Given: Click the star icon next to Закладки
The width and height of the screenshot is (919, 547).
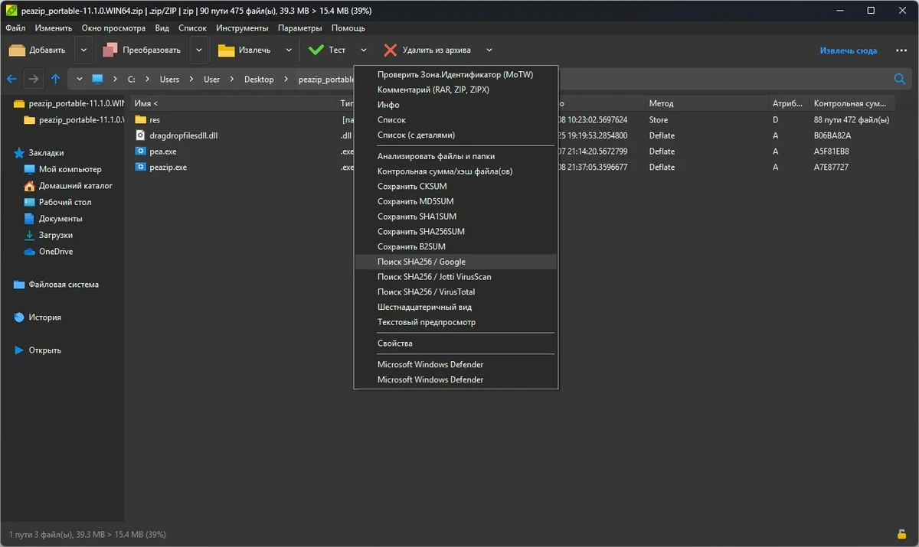Looking at the screenshot, I should pyautogui.click(x=19, y=153).
